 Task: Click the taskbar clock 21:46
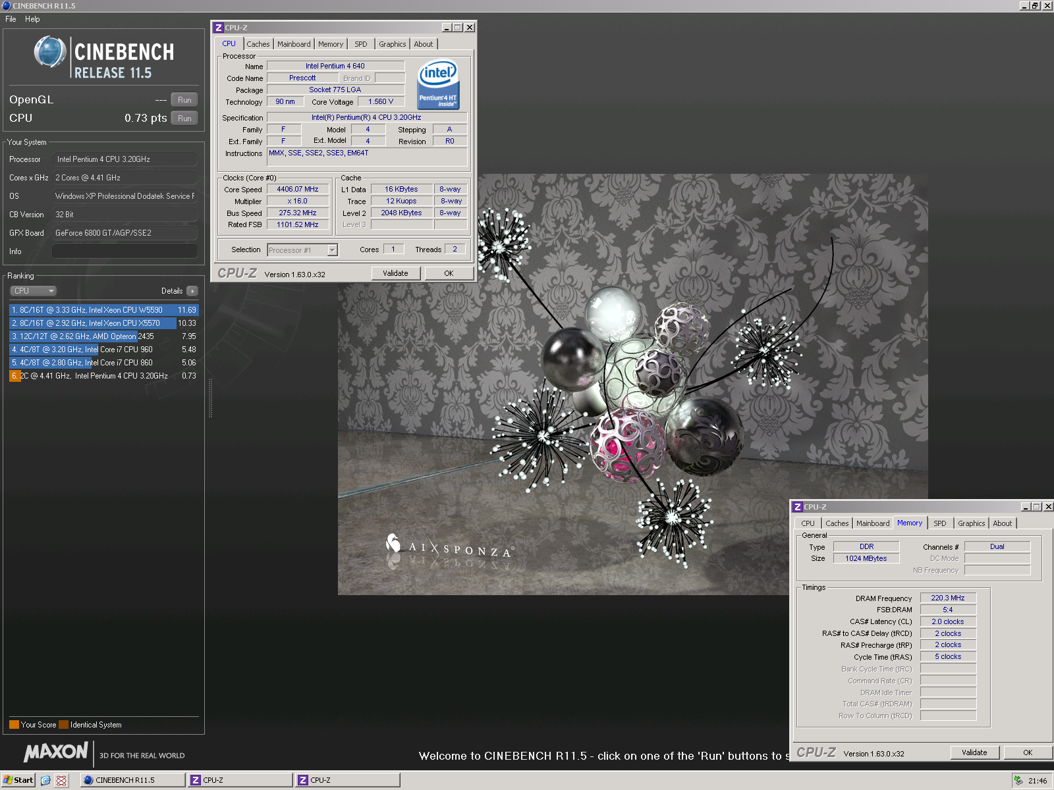(x=1038, y=781)
